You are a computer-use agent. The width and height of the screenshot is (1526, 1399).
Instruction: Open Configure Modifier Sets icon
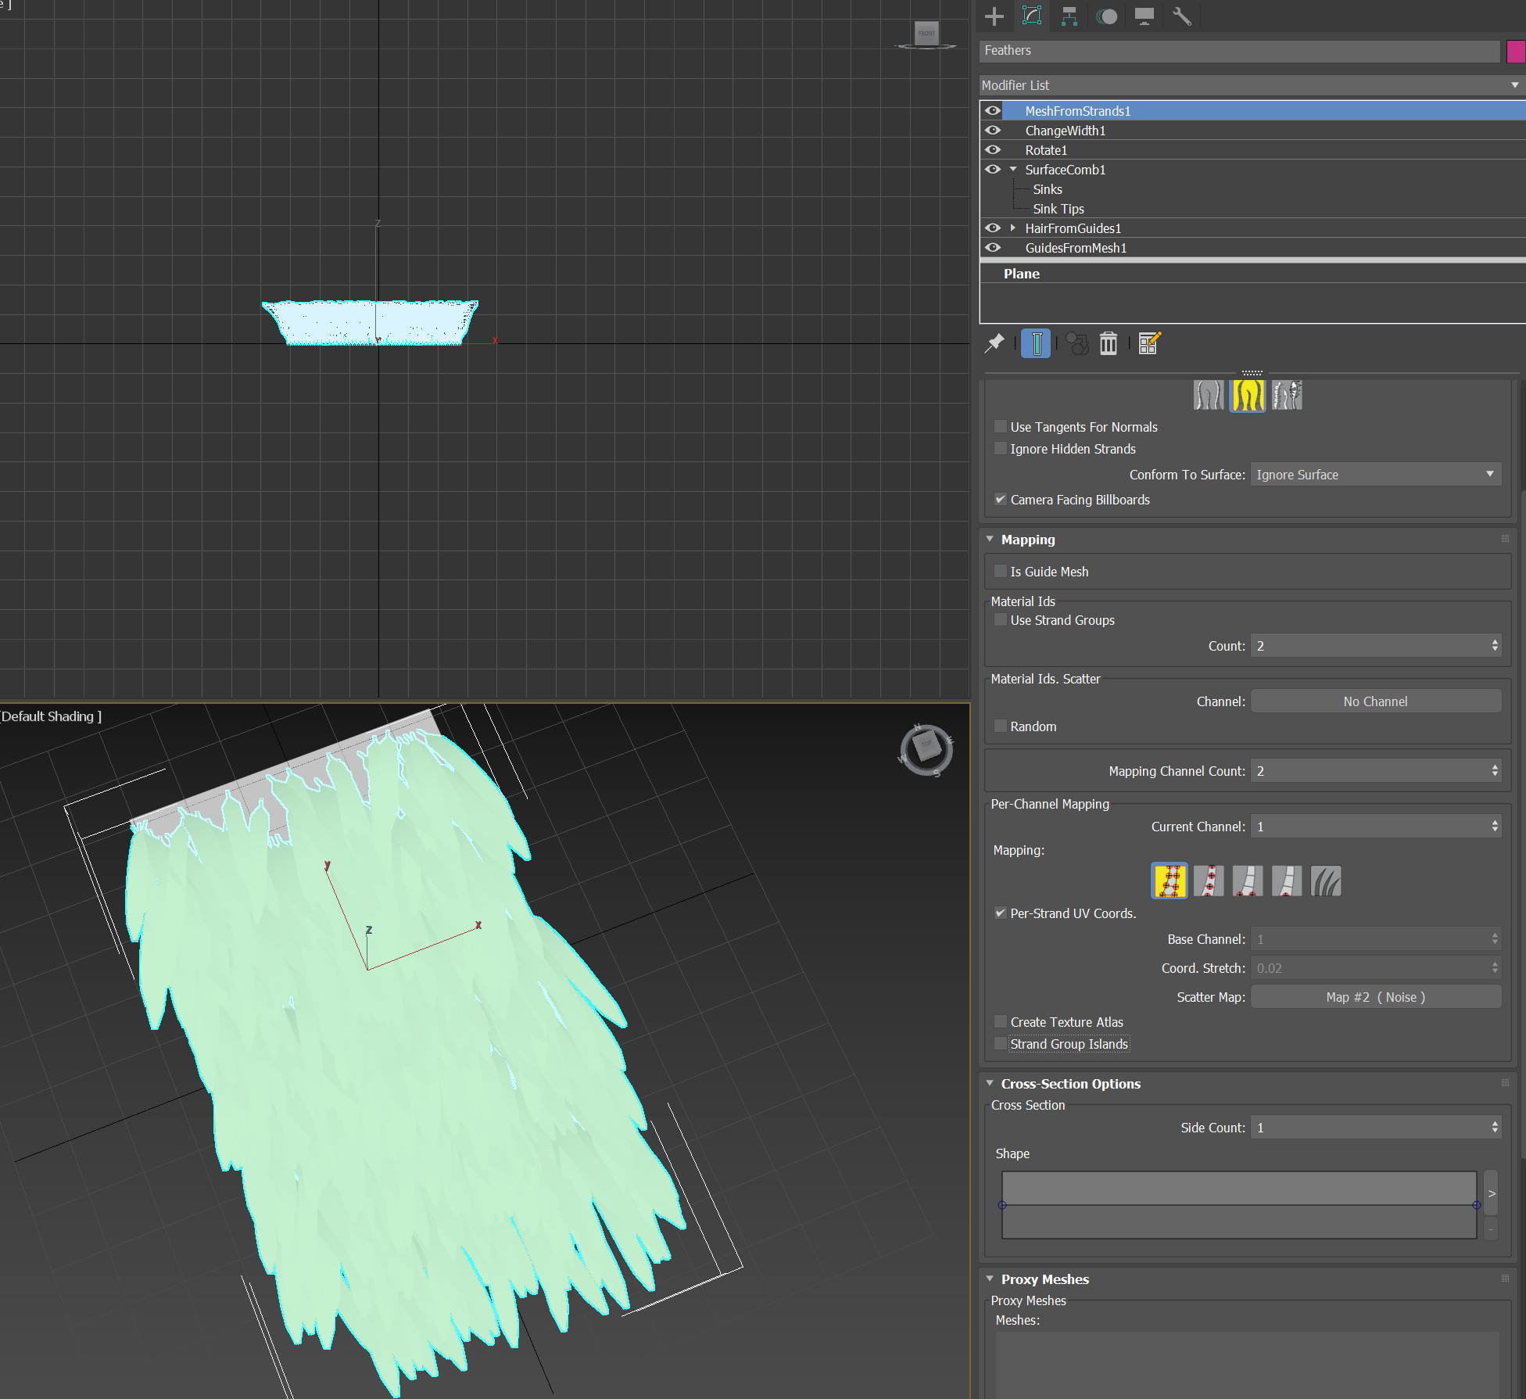tap(1149, 343)
